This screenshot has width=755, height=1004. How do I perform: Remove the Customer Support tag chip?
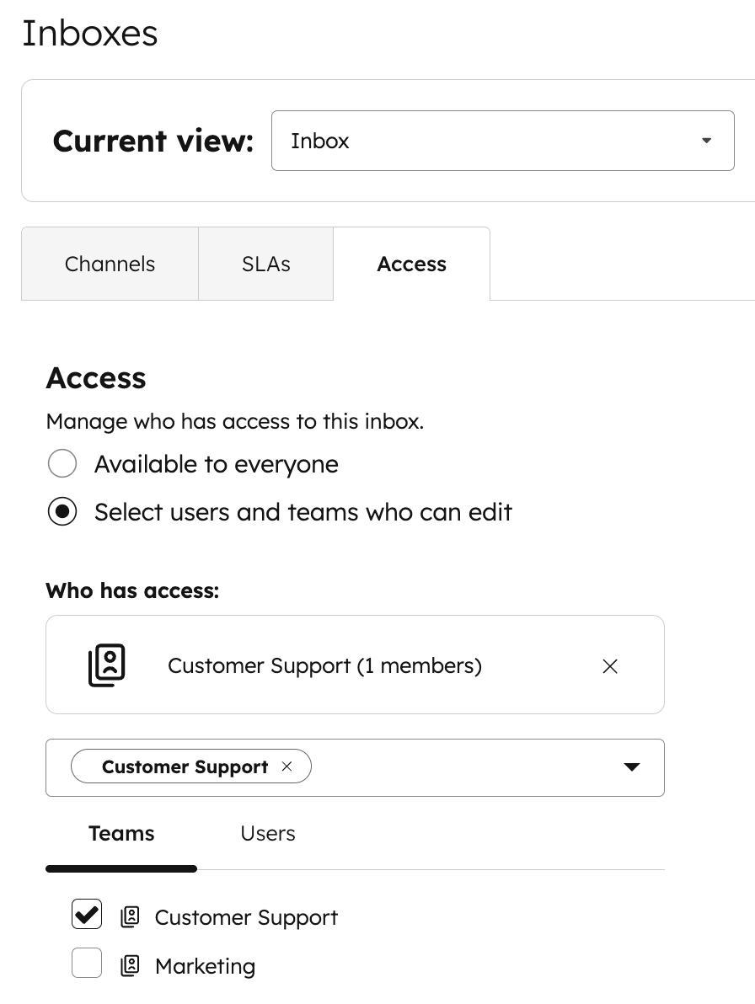(286, 766)
